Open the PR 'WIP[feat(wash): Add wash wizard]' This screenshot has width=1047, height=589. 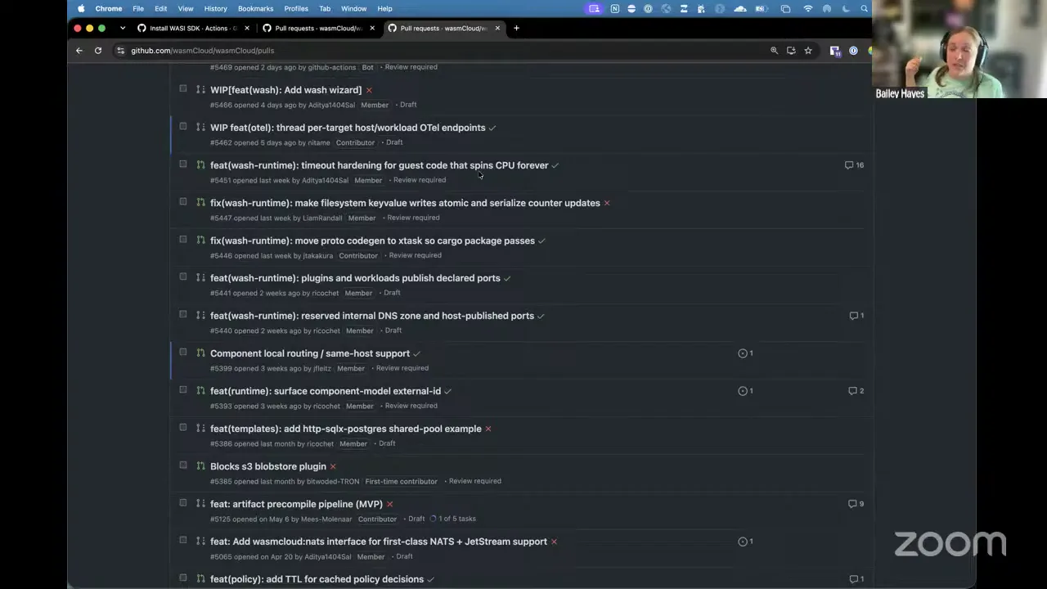pos(285,90)
